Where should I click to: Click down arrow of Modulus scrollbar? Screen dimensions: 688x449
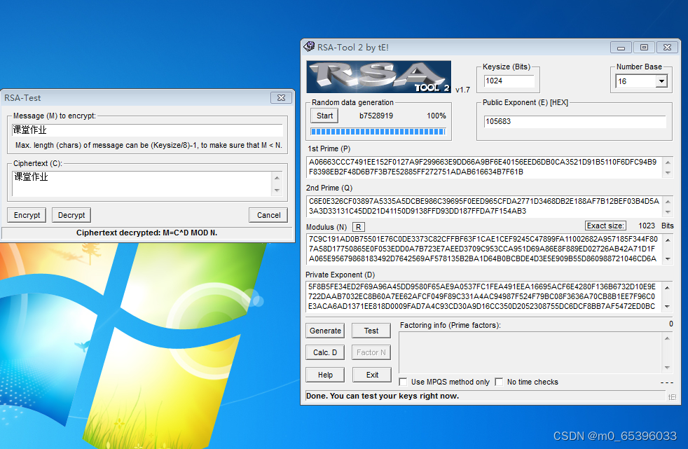point(668,258)
